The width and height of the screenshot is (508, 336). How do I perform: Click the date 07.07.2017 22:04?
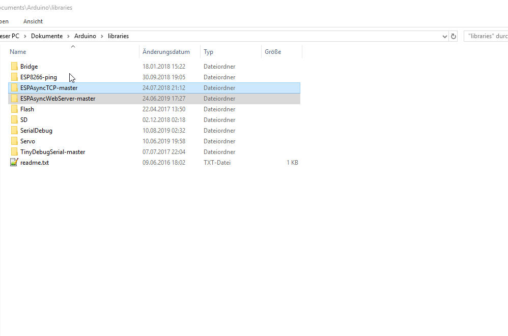pyautogui.click(x=164, y=151)
